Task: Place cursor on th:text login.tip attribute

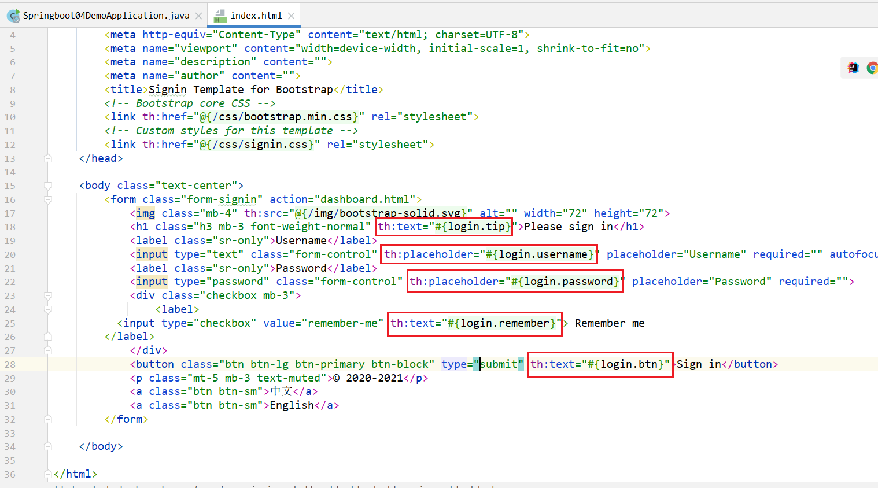Action: [444, 227]
